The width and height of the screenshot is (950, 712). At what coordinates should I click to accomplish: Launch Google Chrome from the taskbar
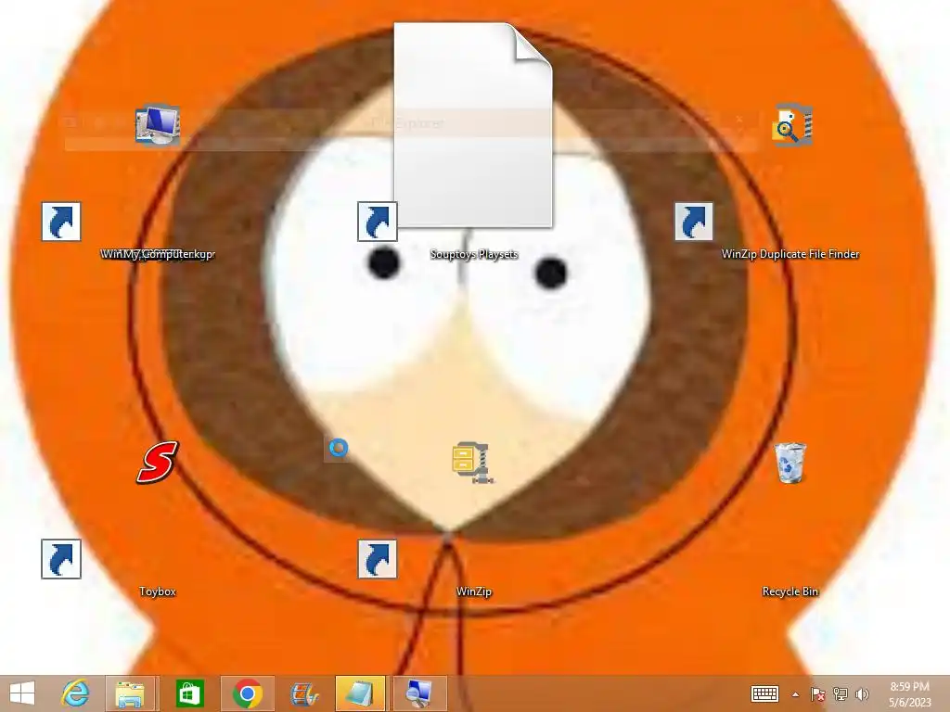(x=247, y=693)
